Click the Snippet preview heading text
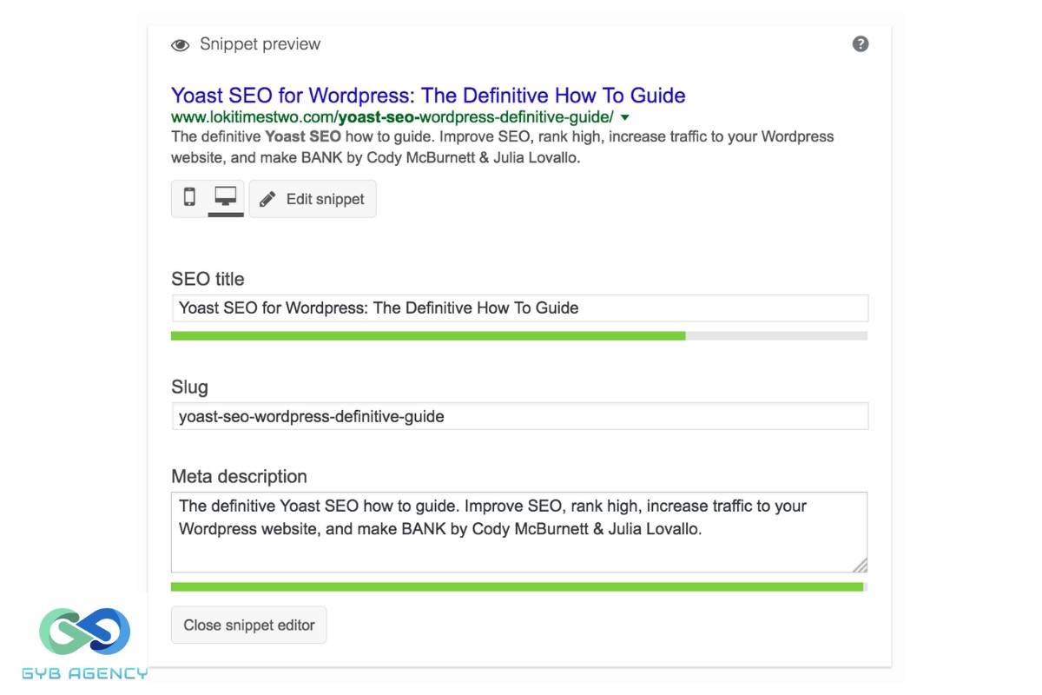 point(260,44)
